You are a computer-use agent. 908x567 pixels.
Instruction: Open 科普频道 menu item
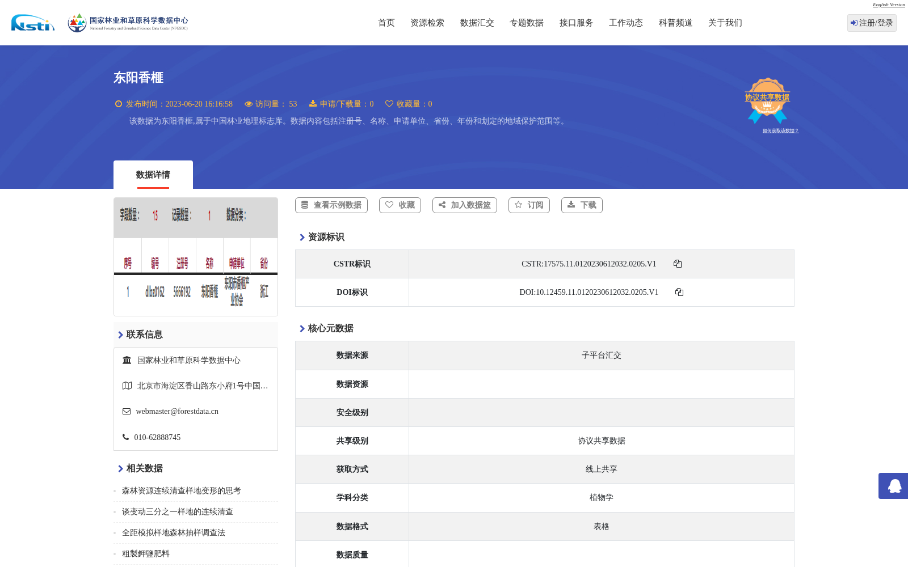pyautogui.click(x=676, y=23)
